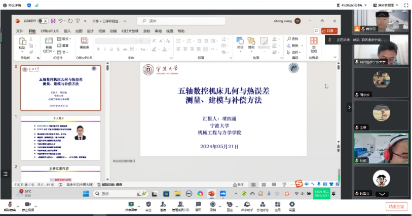
Task: Toggle the AutoSave (自动保存) switch
Action: [43, 21]
